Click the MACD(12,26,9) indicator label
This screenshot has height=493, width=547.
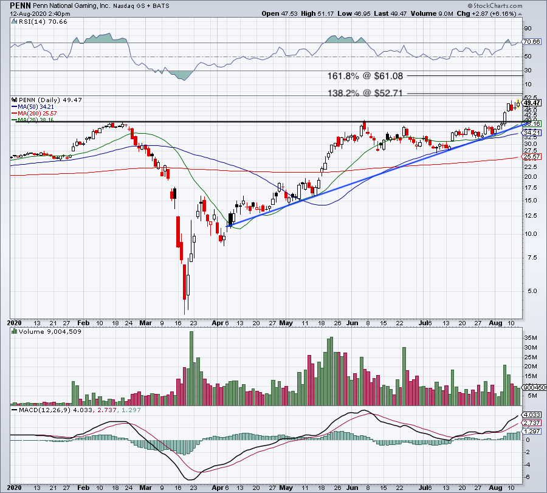point(44,410)
